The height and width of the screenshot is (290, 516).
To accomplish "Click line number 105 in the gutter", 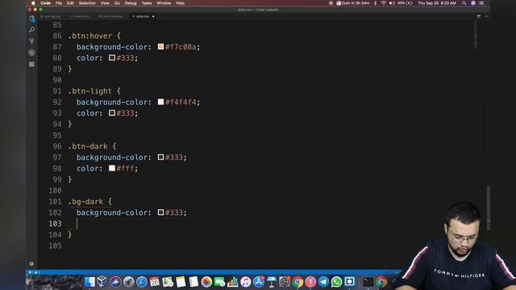I will (55, 246).
